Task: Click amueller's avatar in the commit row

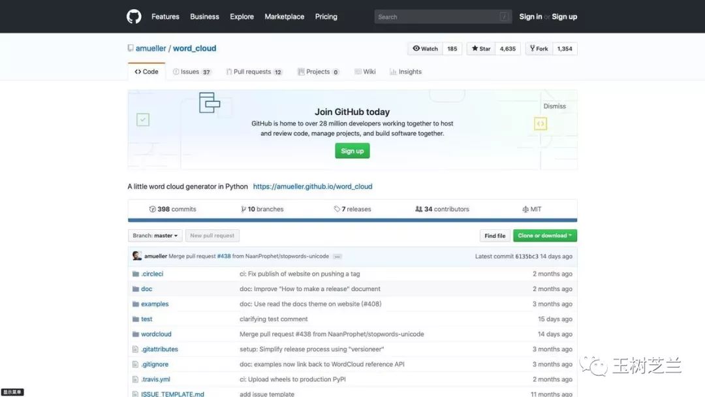Action: tap(137, 256)
